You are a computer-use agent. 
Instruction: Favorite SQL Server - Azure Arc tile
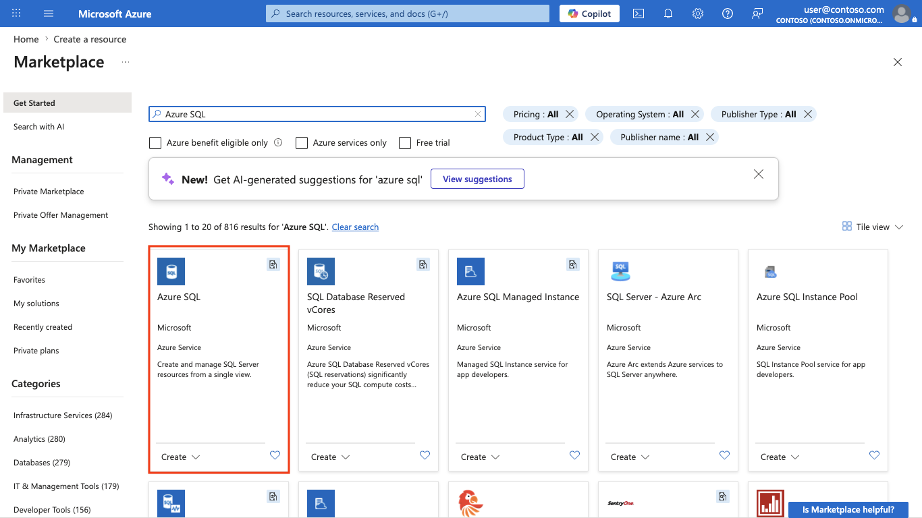pyautogui.click(x=724, y=455)
